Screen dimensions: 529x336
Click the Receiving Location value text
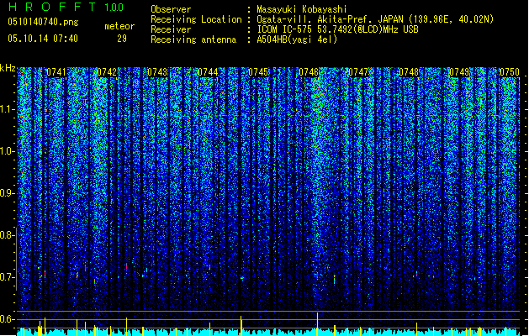(x=375, y=19)
